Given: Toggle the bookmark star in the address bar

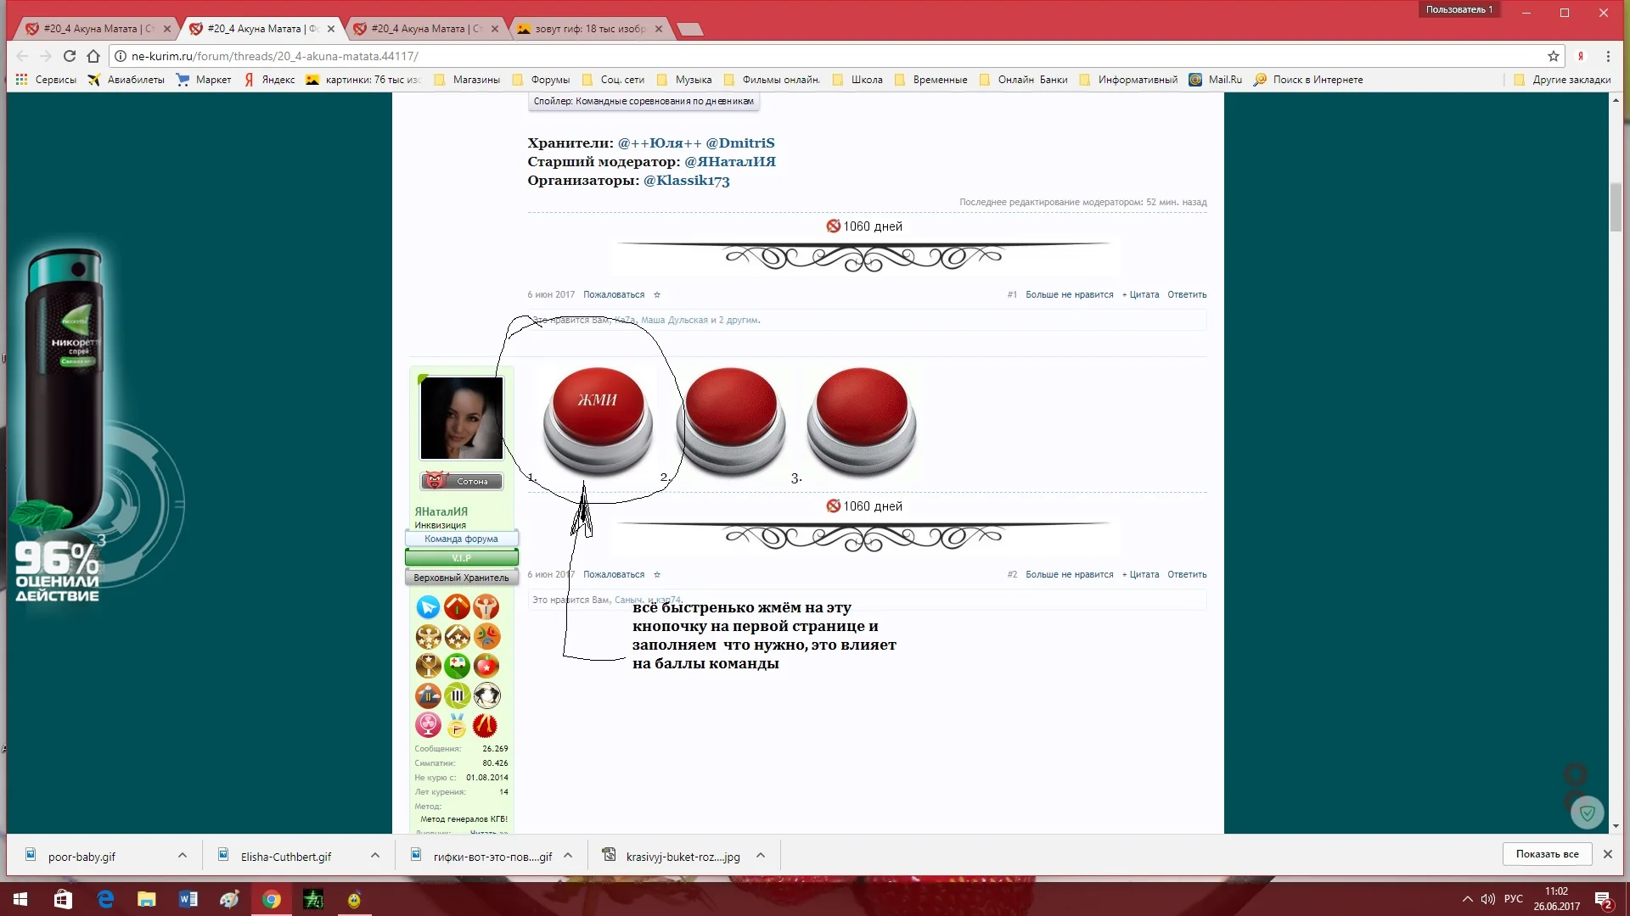Looking at the screenshot, I should (x=1552, y=57).
